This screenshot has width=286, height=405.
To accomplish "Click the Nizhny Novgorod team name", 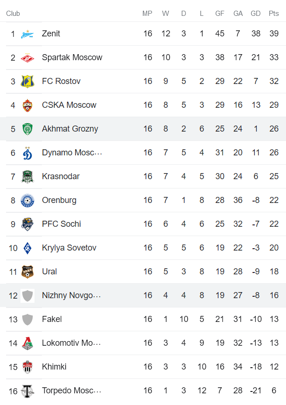I will click(71, 295).
